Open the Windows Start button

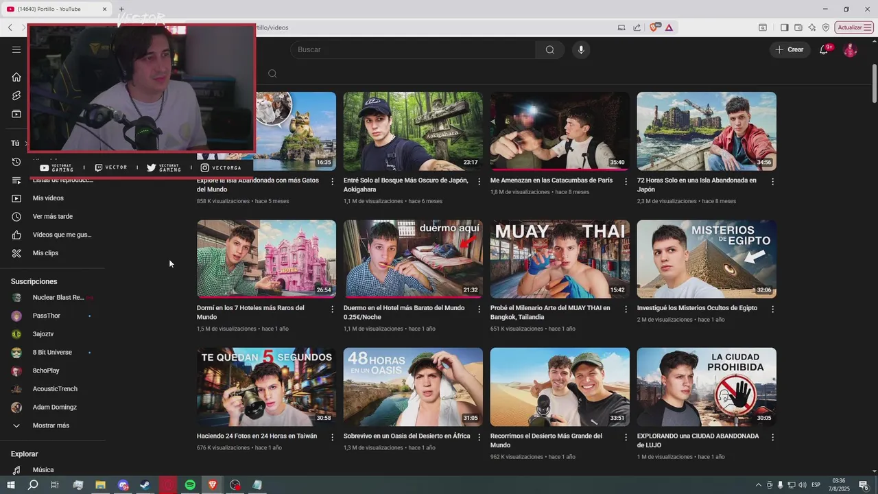tap(10, 485)
